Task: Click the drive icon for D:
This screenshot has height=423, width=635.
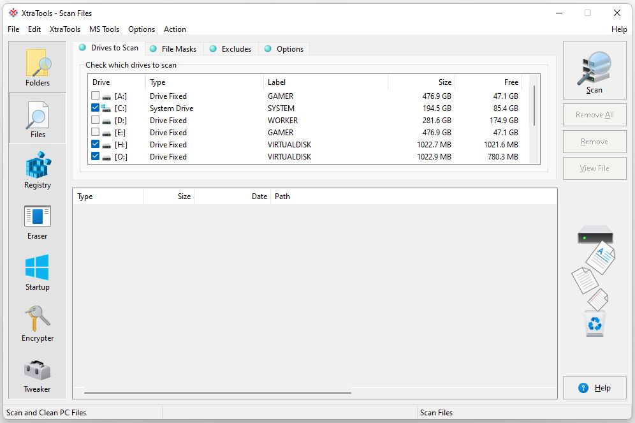Action: 106,121
